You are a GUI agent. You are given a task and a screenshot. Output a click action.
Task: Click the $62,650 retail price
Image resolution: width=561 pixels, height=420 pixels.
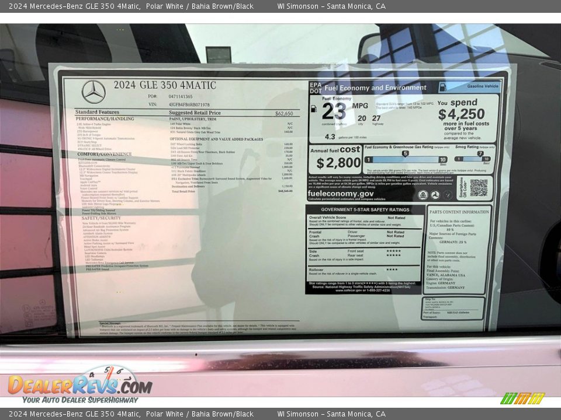tap(284, 114)
